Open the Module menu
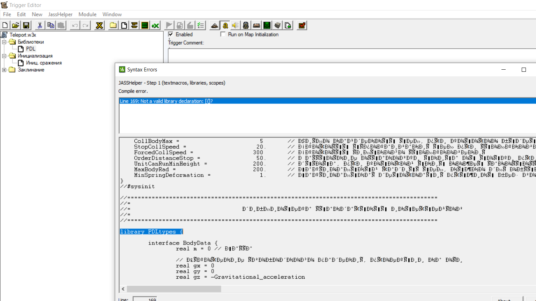The width and height of the screenshot is (536, 301). coord(87,14)
